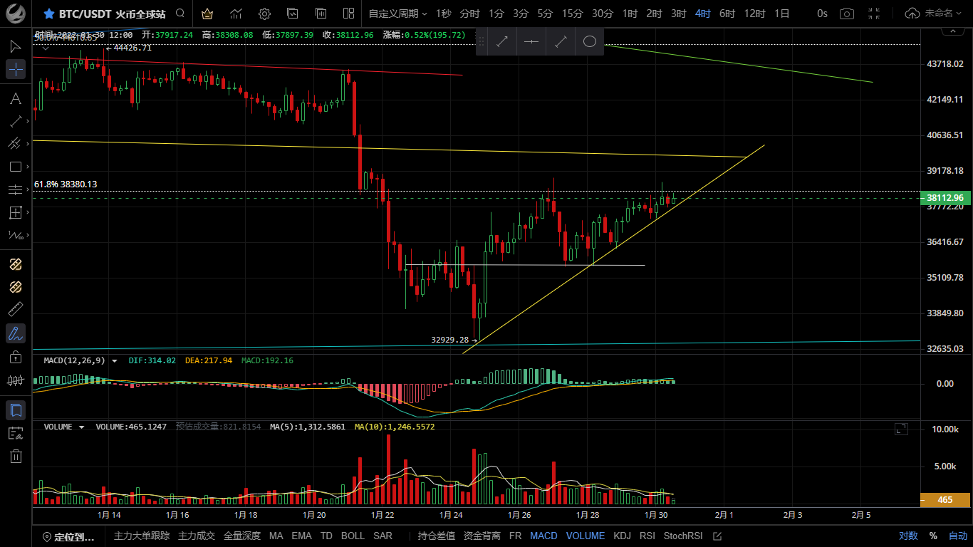Click the stacked bar chart window icon

click(321, 14)
